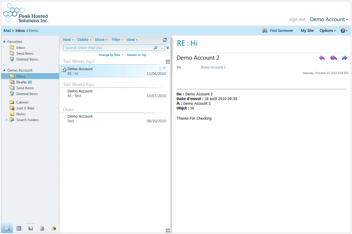
Task: Collapse the Demo Account folder tree
Action: click(x=4, y=70)
